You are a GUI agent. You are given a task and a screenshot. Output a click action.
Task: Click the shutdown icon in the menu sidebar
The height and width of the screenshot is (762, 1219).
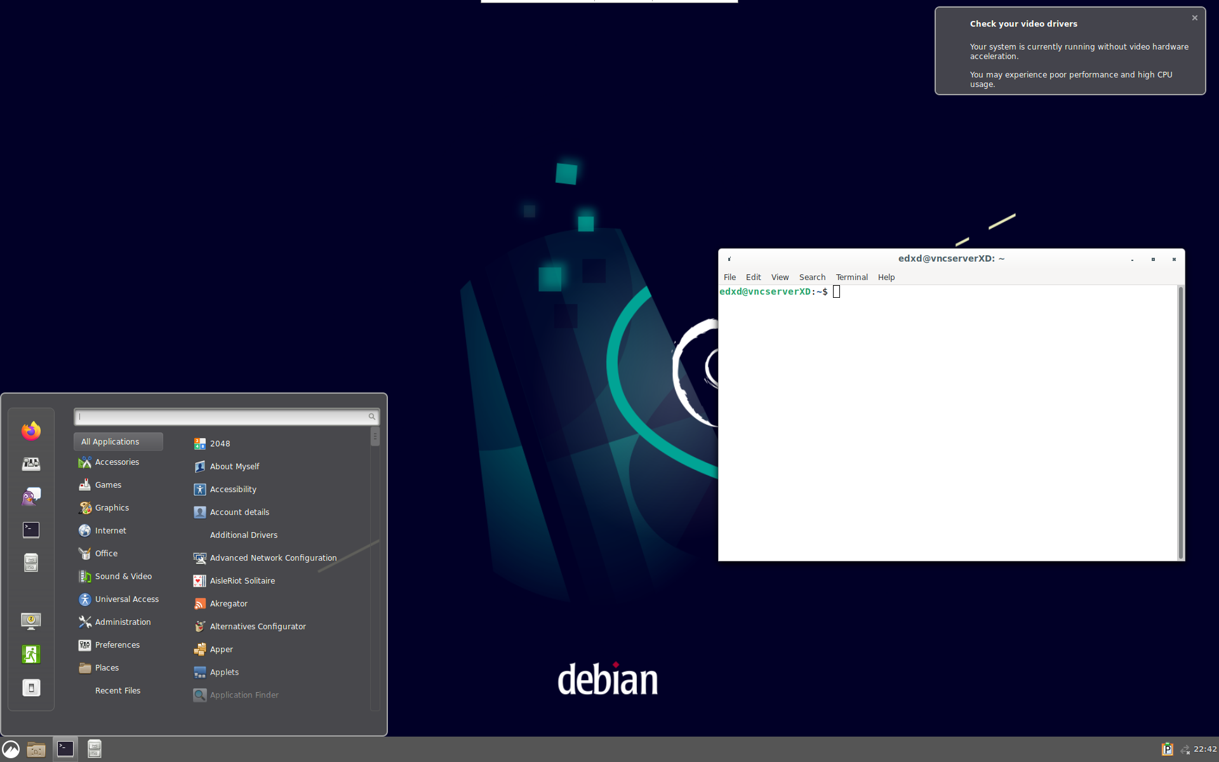point(31,688)
